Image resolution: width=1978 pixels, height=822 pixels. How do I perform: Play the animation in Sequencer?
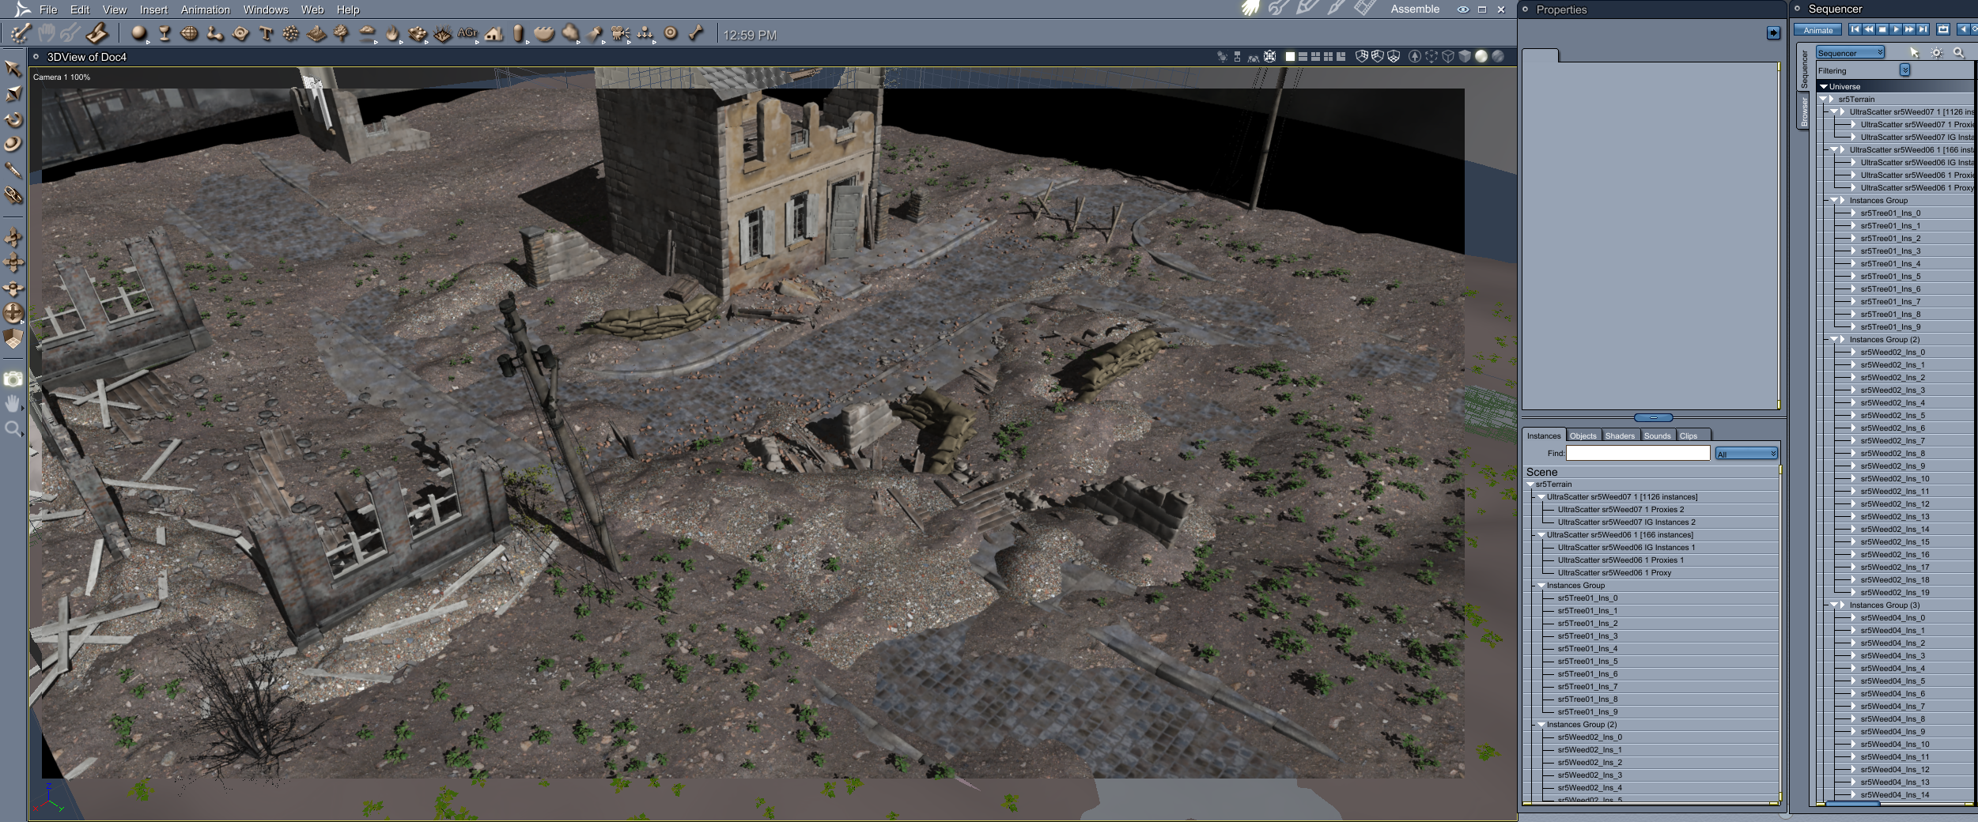(x=1895, y=29)
